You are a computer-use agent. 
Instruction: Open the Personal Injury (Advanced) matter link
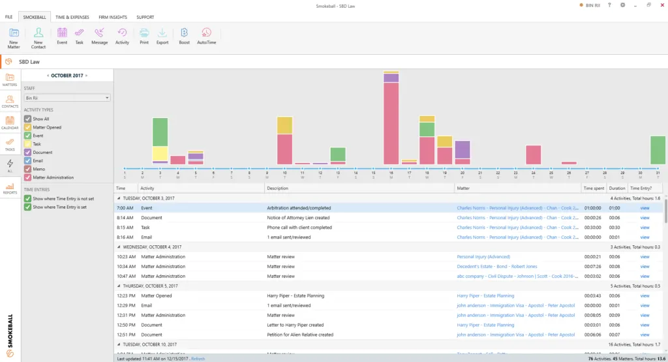tap(483, 257)
